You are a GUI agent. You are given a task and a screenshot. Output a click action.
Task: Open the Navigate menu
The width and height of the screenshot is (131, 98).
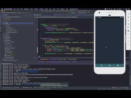[26, 9]
